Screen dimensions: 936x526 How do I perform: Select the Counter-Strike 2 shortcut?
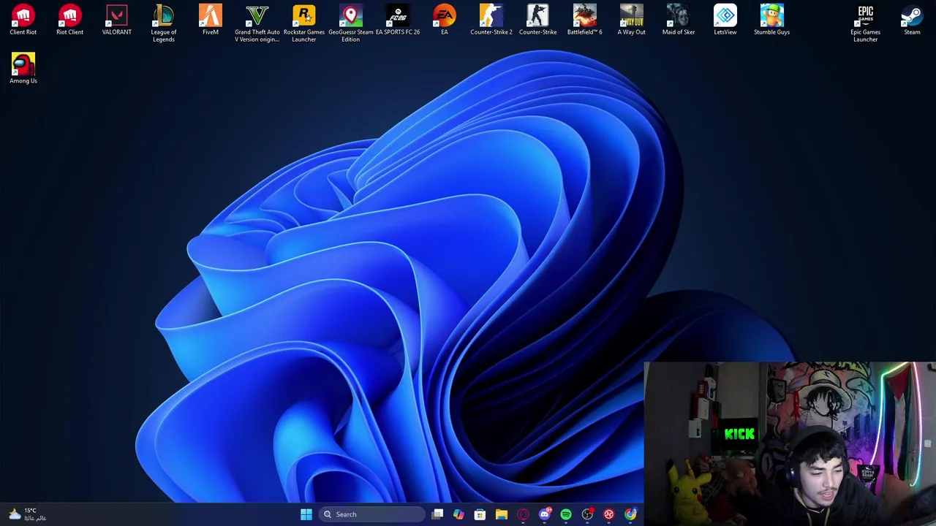click(491, 20)
